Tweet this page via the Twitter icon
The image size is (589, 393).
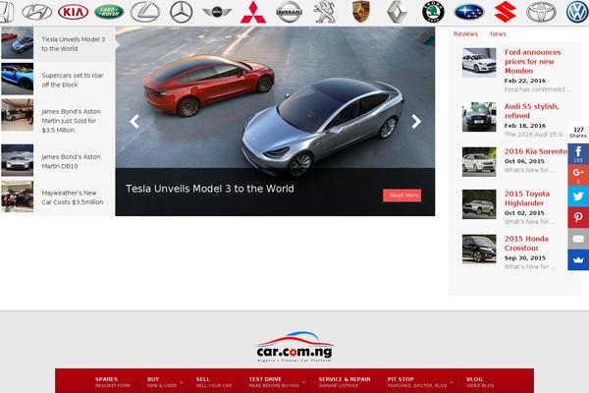578,196
